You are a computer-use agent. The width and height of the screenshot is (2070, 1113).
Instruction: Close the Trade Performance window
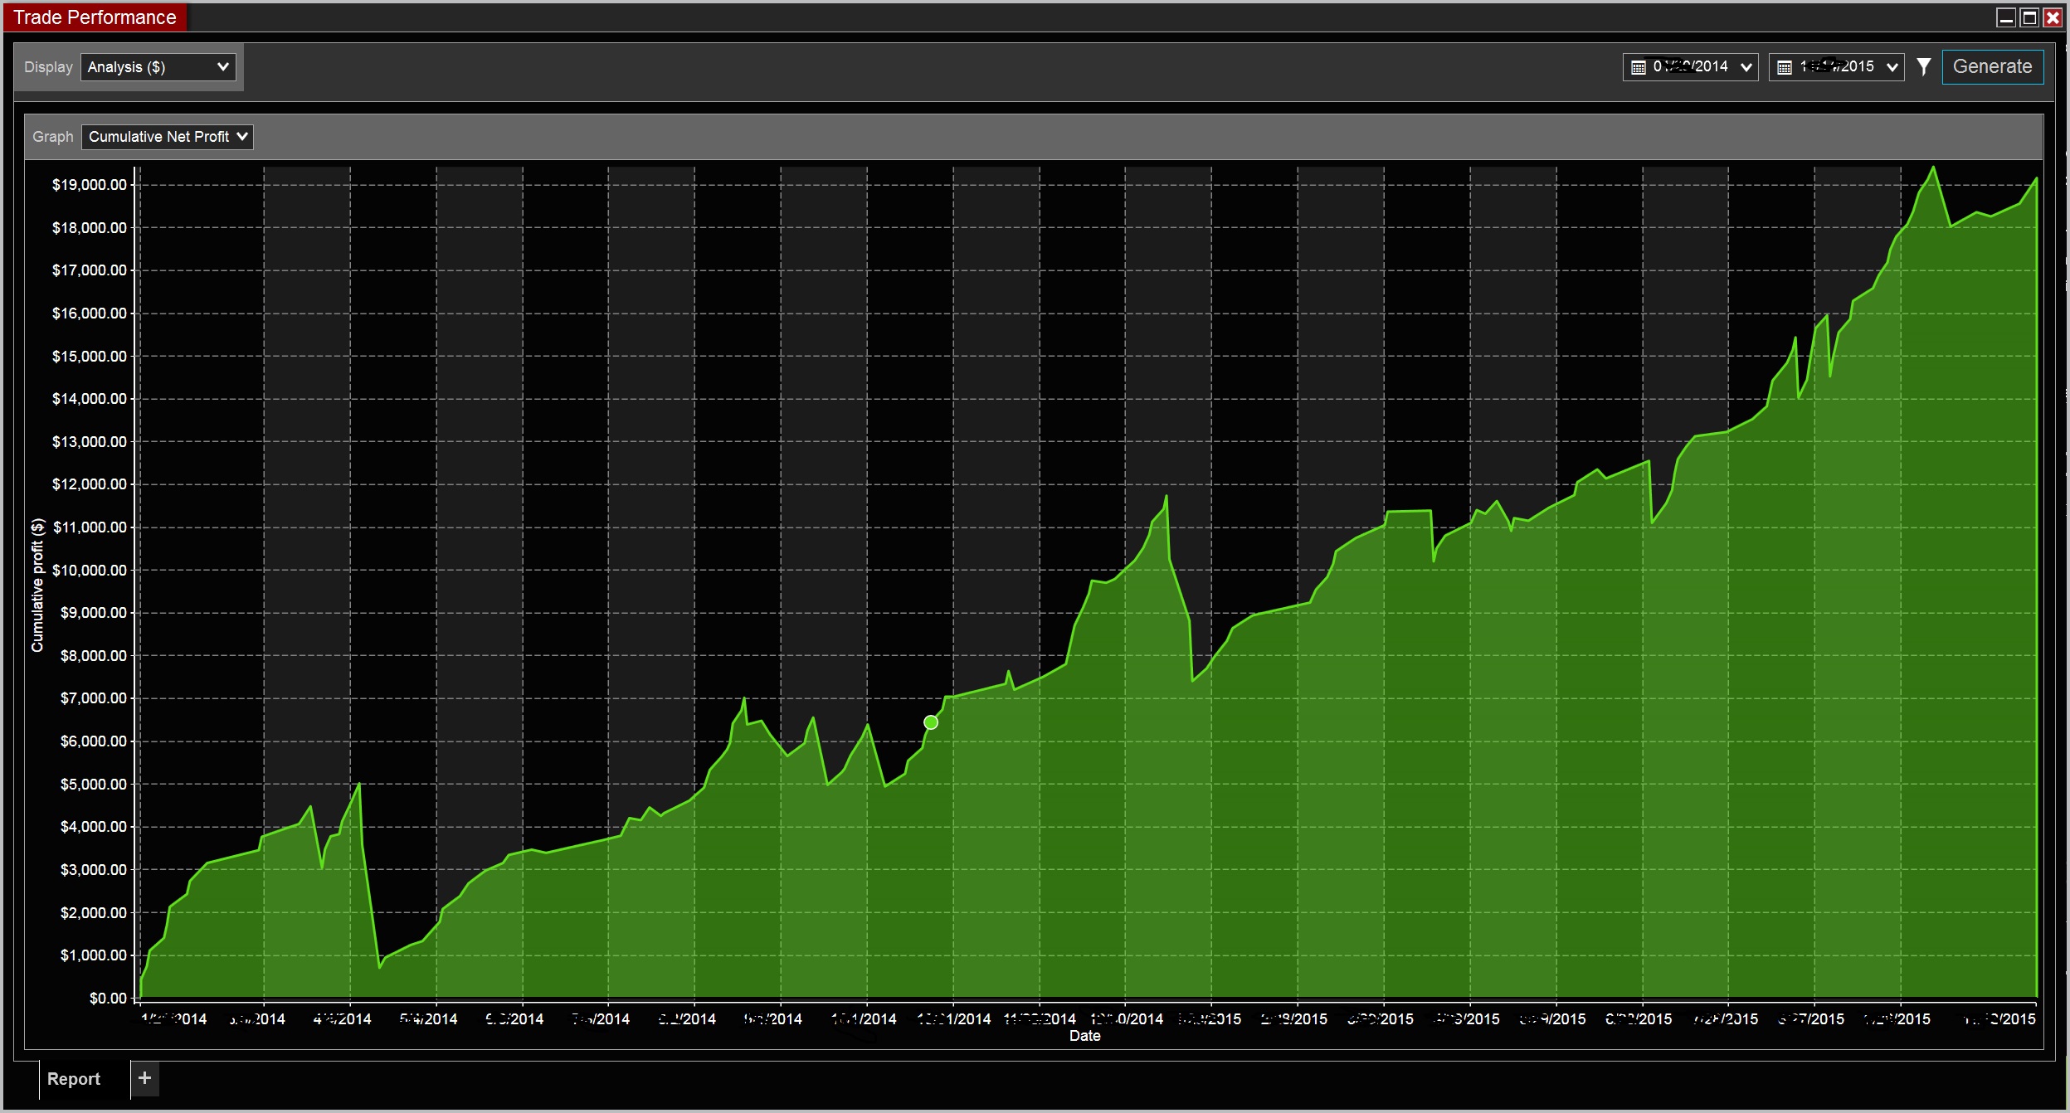(x=2052, y=17)
